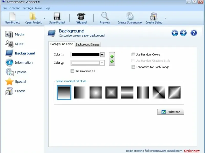This screenshot has width=205, height=153.
Task: Open the Settings menu
Action: (x=27, y=8)
